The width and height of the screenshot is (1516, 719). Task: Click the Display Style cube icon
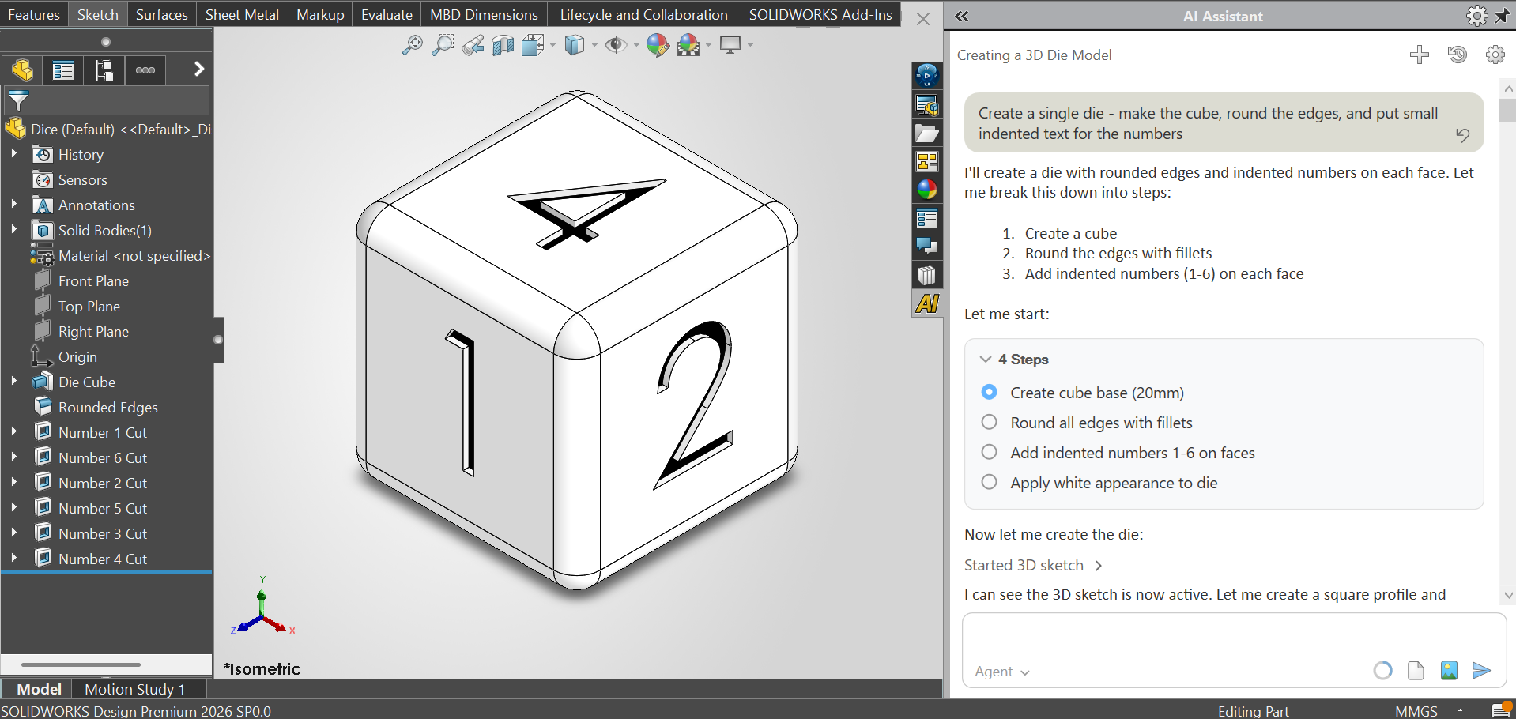pyautogui.click(x=575, y=45)
